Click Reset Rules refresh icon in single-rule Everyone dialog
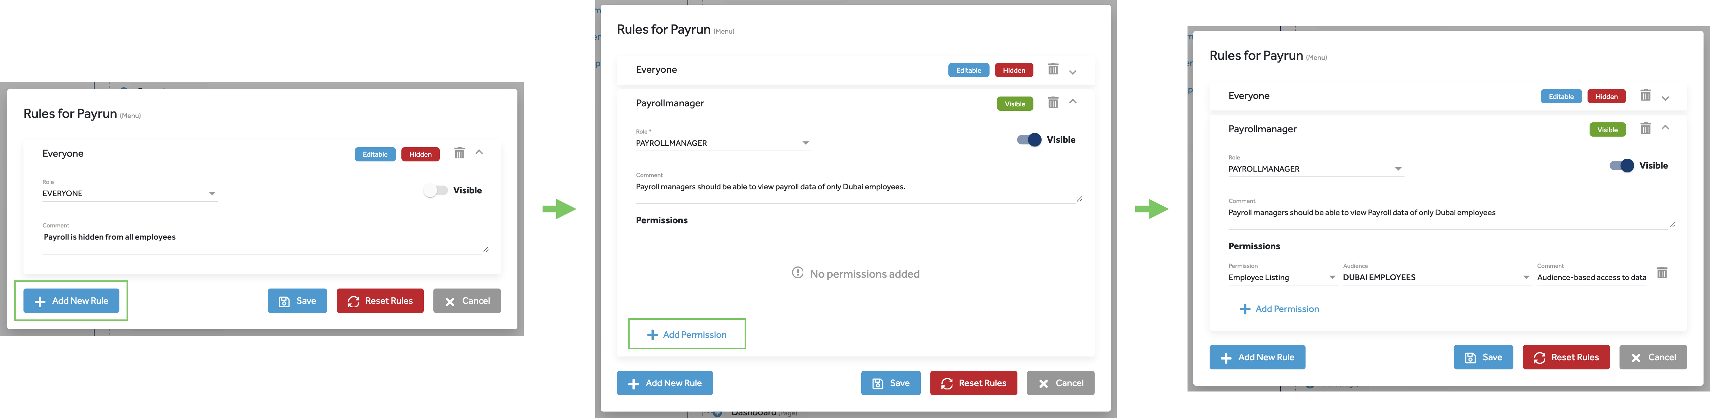The image size is (1710, 418). coord(353,302)
